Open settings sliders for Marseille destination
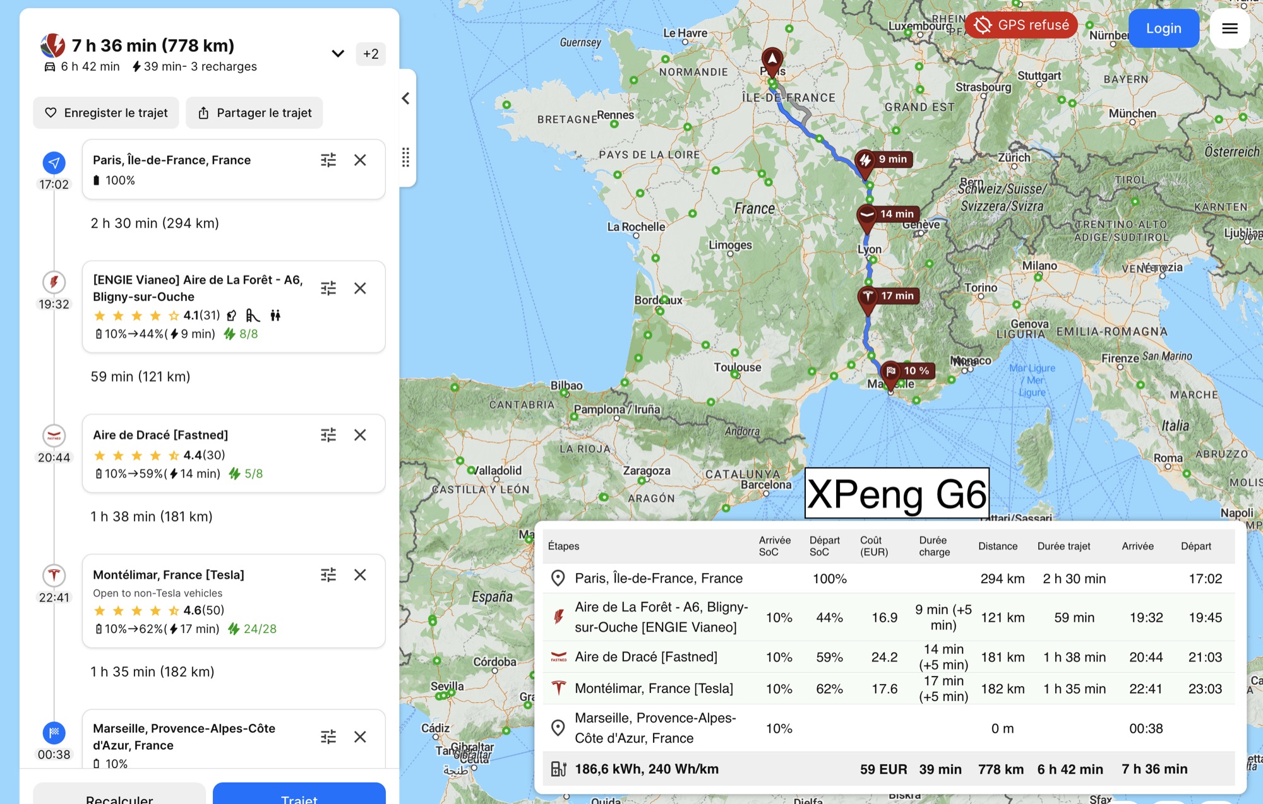Viewport: 1263px width, 804px height. [x=328, y=736]
